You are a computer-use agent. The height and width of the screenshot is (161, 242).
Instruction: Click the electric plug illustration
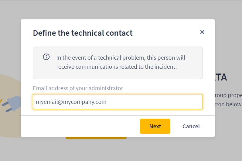click(12, 104)
